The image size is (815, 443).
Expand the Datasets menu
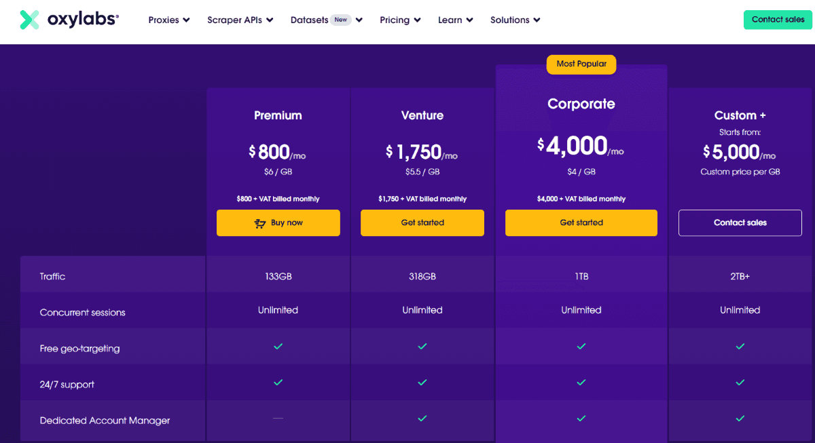click(x=327, y=20)
